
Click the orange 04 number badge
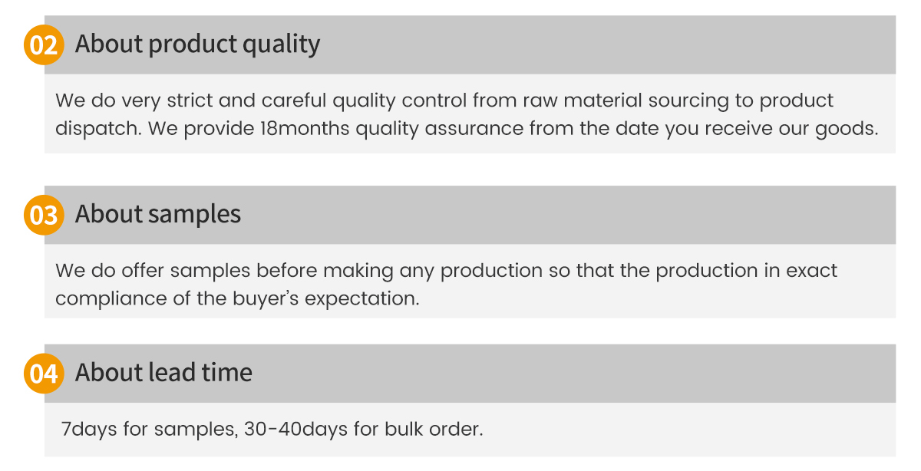point(44,374)
